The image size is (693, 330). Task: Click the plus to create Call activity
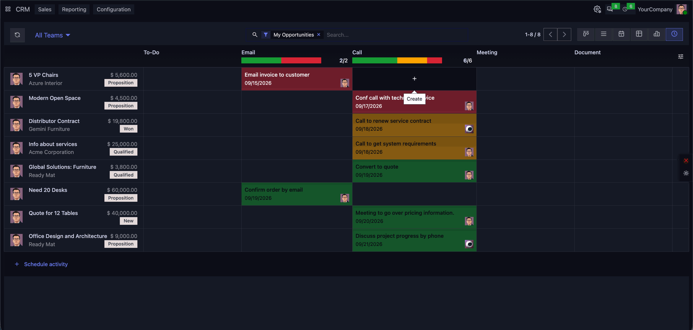pyautogui.click(x=414, y=79)
